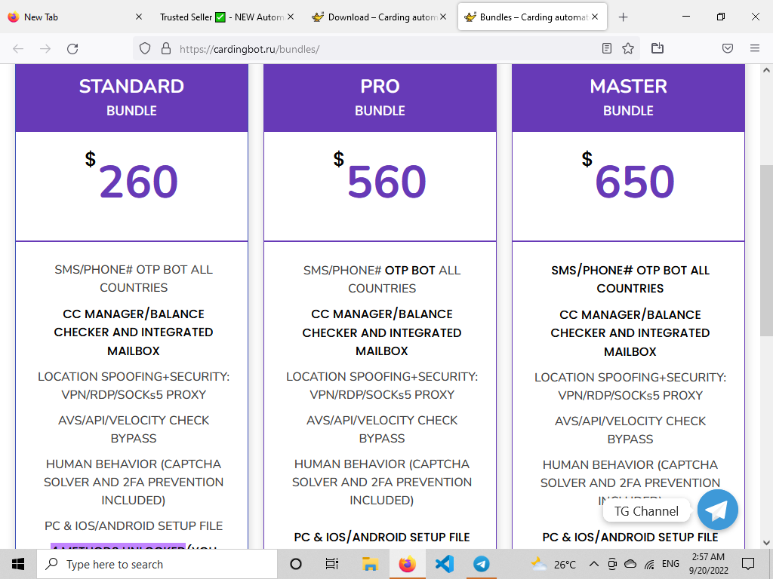Click the address bar URL field

coord(377,48)
